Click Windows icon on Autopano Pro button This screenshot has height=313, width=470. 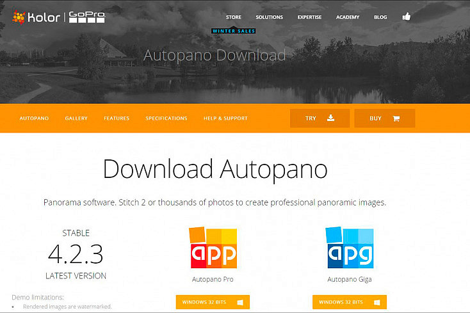coord(240,302)
